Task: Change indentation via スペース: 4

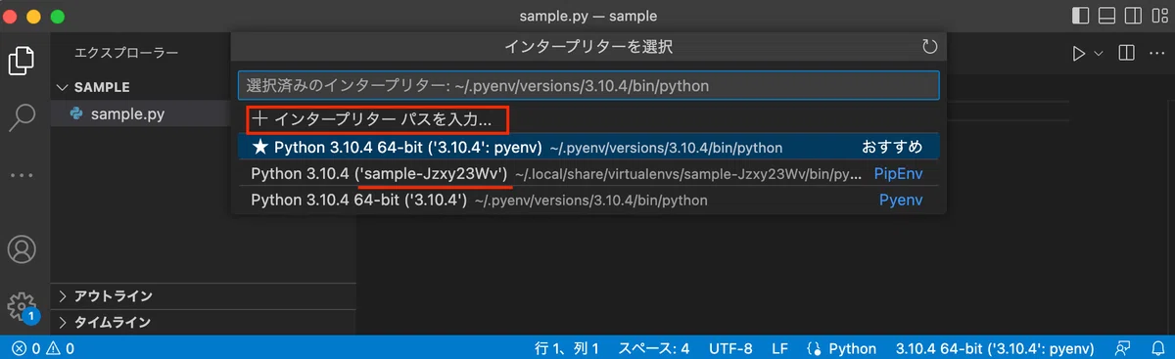Action: (654, 347)
